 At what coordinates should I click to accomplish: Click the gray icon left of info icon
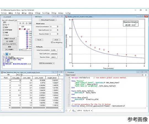4,54
